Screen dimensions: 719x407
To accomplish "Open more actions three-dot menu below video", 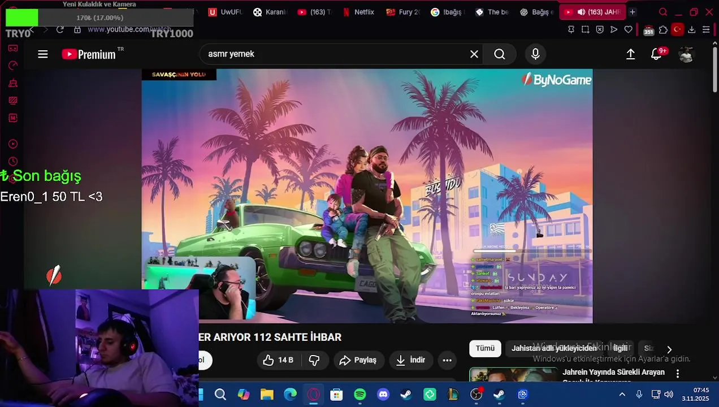I will tap(447, 360).
